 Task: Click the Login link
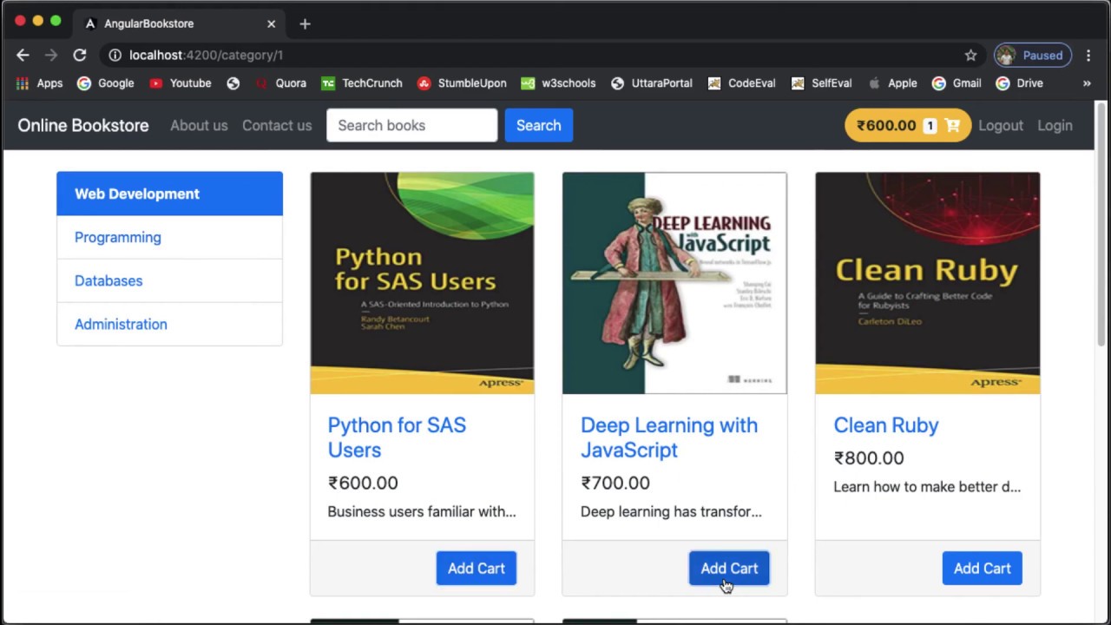click(x=1055, y=125)
